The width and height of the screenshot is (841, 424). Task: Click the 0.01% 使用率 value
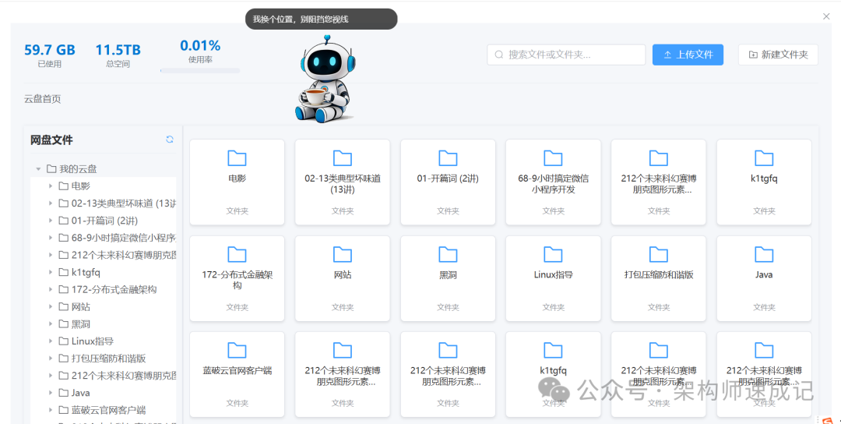click(x=200, y=46)
